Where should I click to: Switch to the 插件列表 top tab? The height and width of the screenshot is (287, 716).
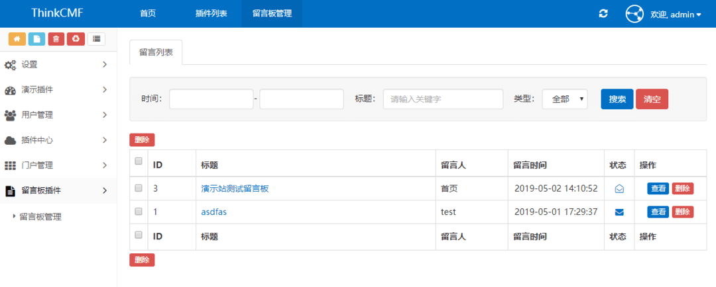(211, 14)
